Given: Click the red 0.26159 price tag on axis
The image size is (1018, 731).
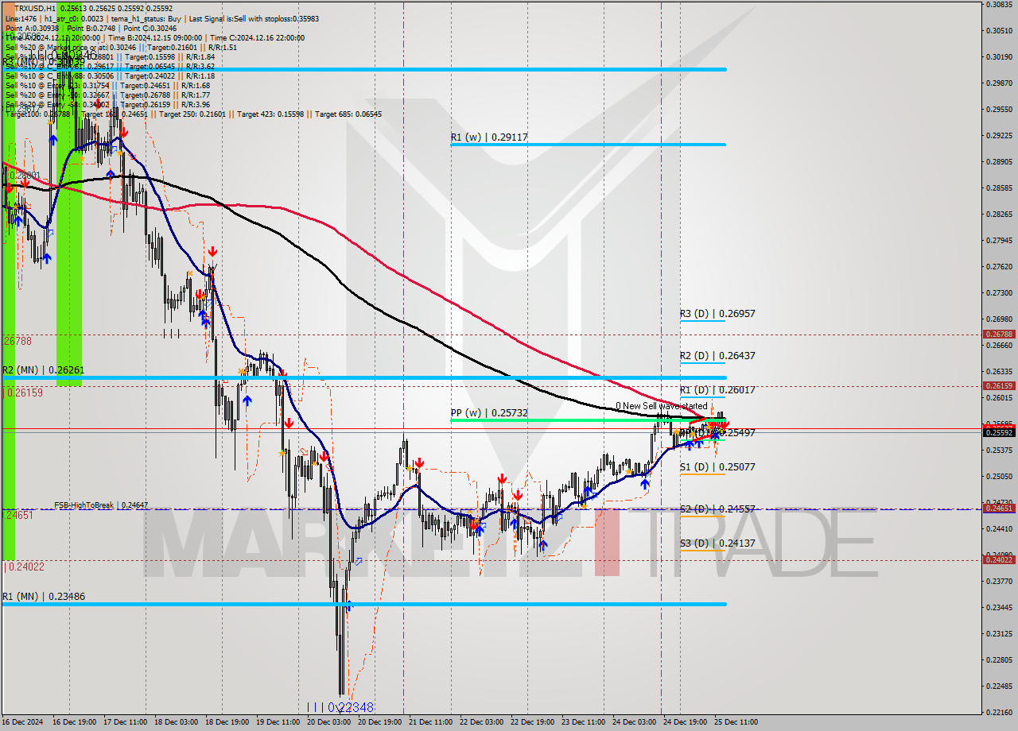Looking at the screenshot, I should coord(999,386).
